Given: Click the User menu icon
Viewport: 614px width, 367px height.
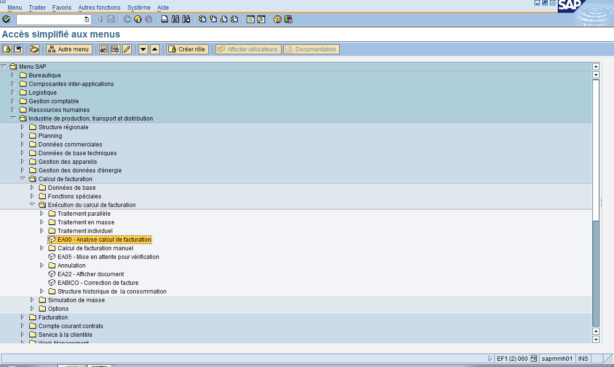Looking at the screenshot, I should (7, 49).
